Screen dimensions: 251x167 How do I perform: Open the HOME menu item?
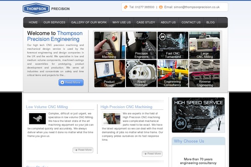(33, 23)
